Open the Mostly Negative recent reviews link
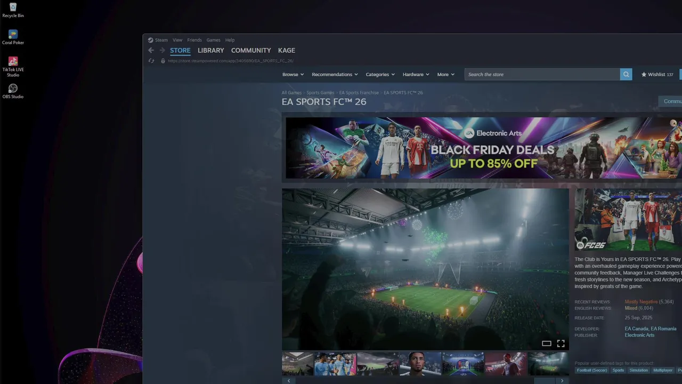682x384 pixels. tap(641, 302)
